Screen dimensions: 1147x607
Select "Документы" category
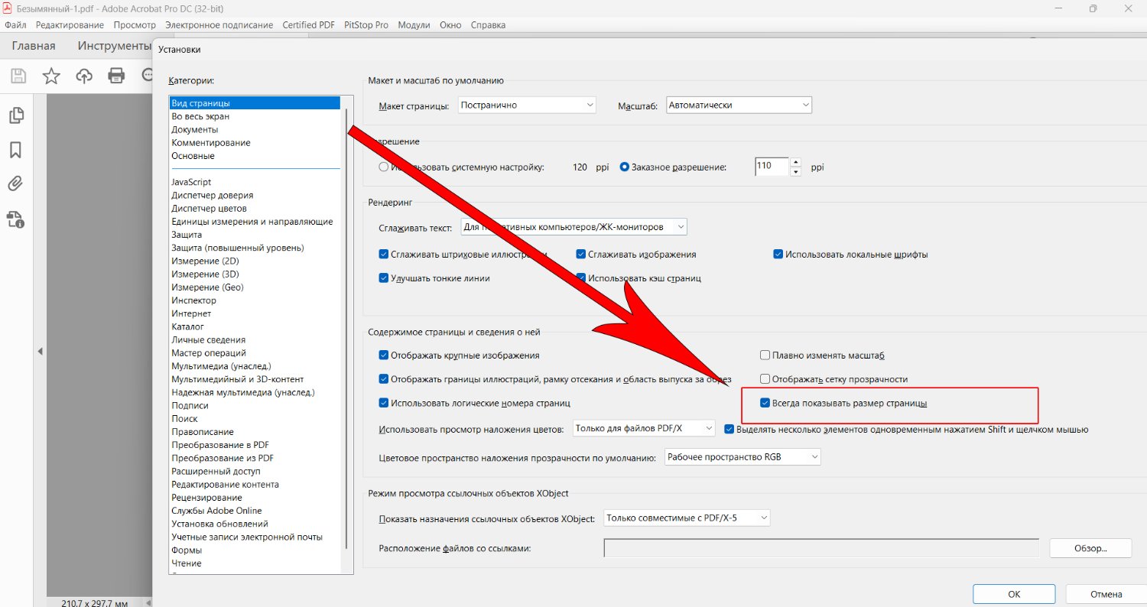[x=255, y=130]
